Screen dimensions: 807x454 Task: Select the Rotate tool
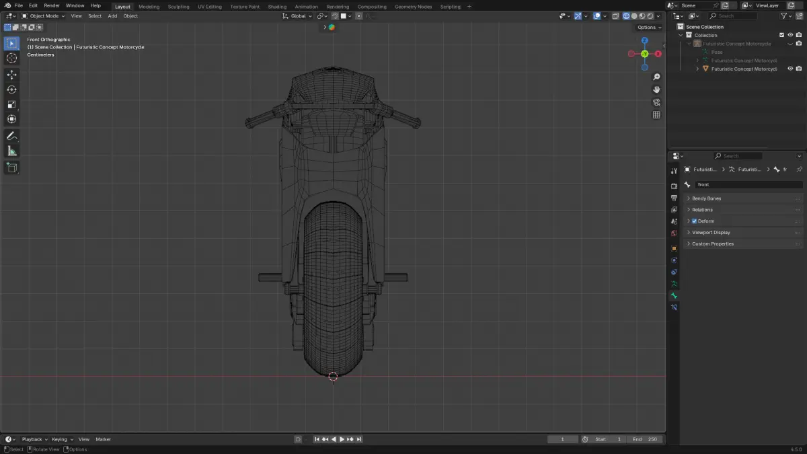coord(11,89)
